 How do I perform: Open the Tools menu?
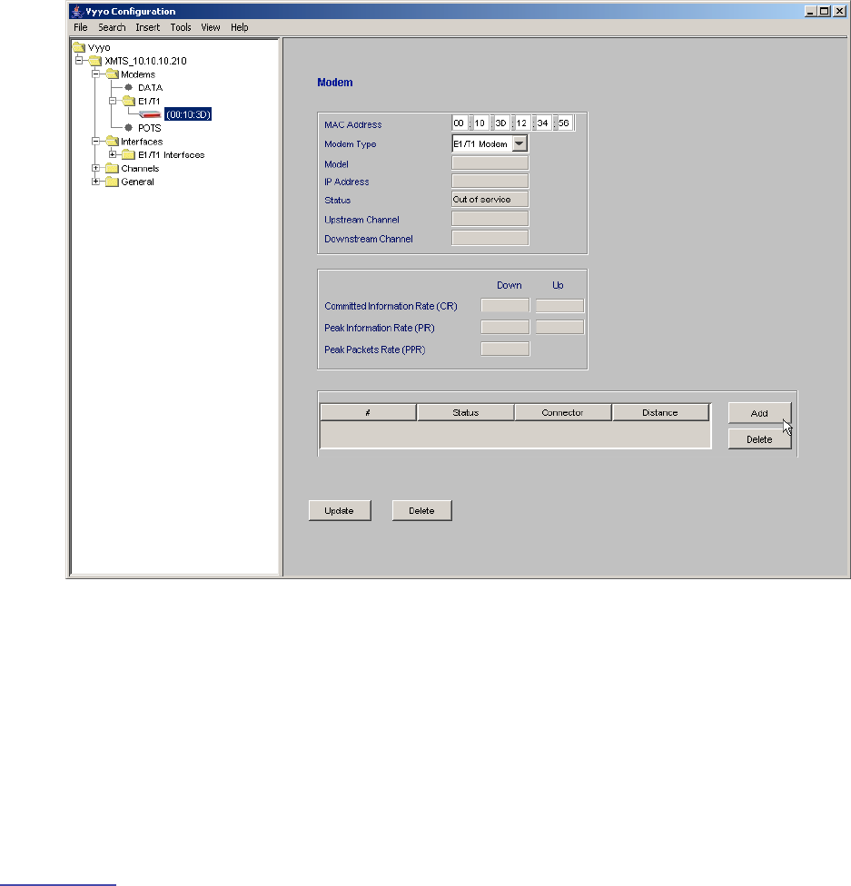coord(181,27)
